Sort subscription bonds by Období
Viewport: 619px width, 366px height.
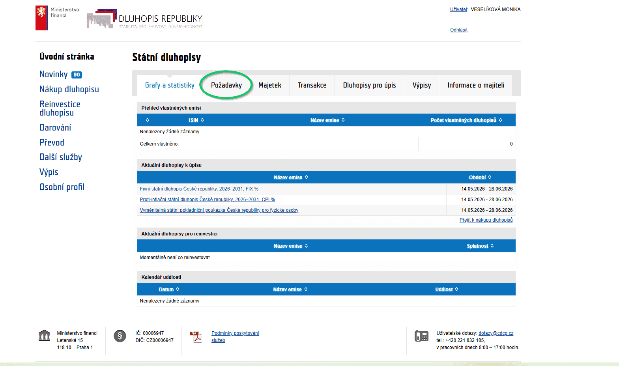click(480, 177)
